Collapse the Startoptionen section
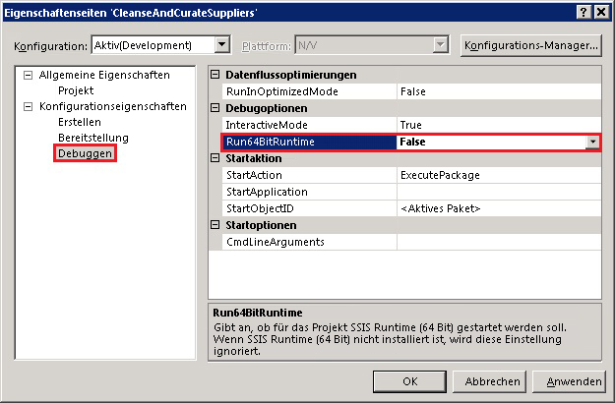The image size is (615, 403). pos(215,225)
